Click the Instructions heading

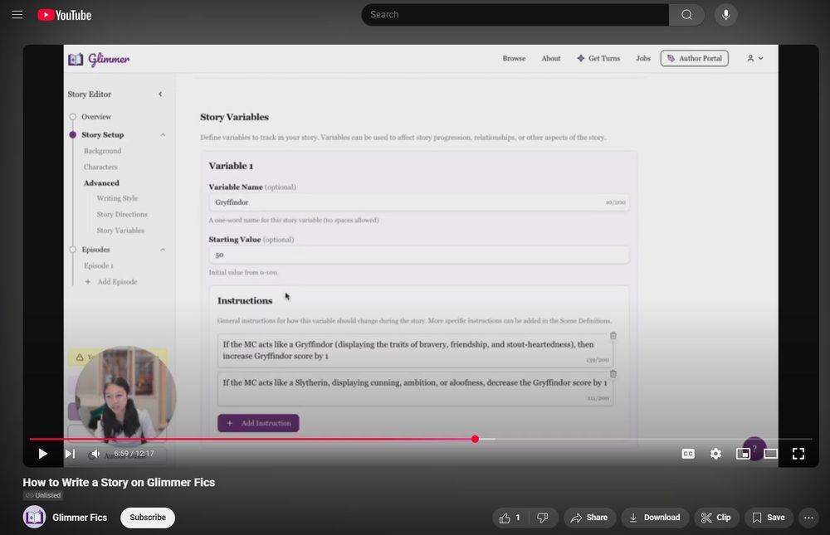245,300
